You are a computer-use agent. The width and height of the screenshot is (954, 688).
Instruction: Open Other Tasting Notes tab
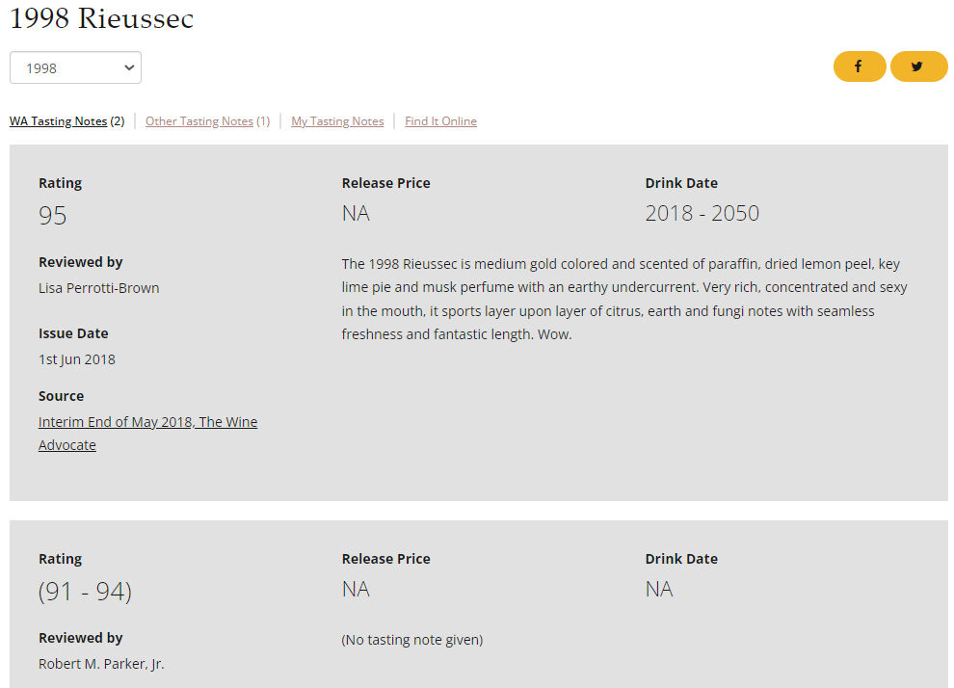coord(199,121)
